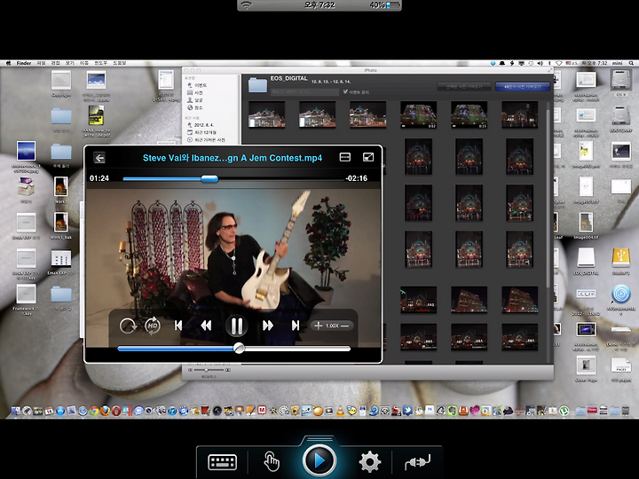
Task: Select the touch gesture pointer mode icon
Action: click(271, 462)
